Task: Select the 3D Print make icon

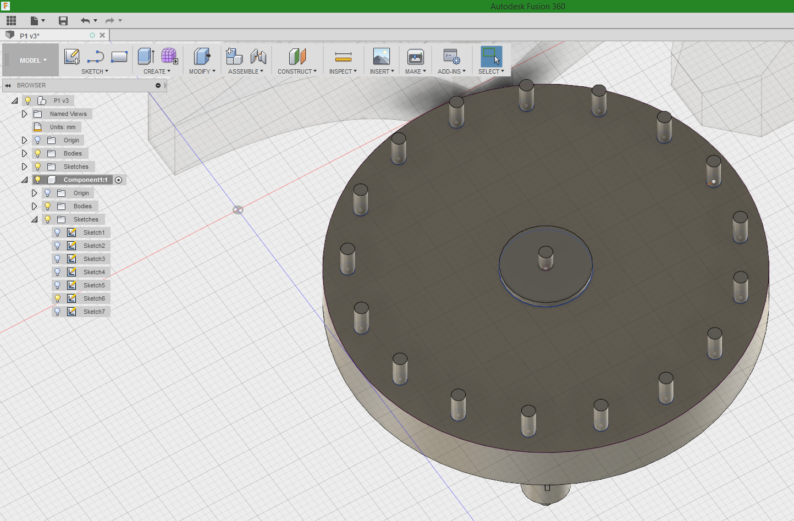Action: [416, 57]
